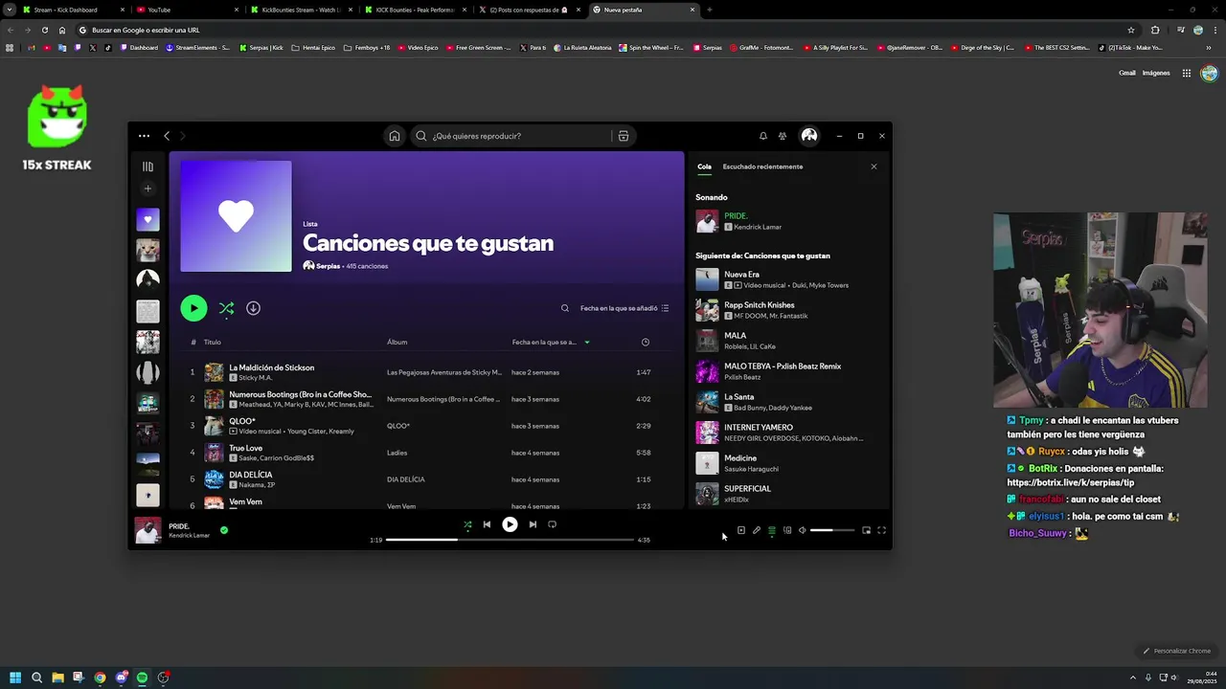Adjust the Spotify volume slider
Screen dimensions: 1226x689
pyautogui.click(x=832, y=530)
